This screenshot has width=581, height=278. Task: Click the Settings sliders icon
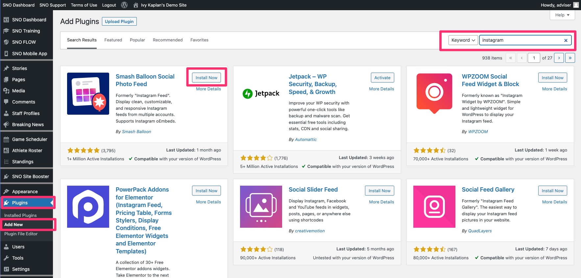[6, 269]
